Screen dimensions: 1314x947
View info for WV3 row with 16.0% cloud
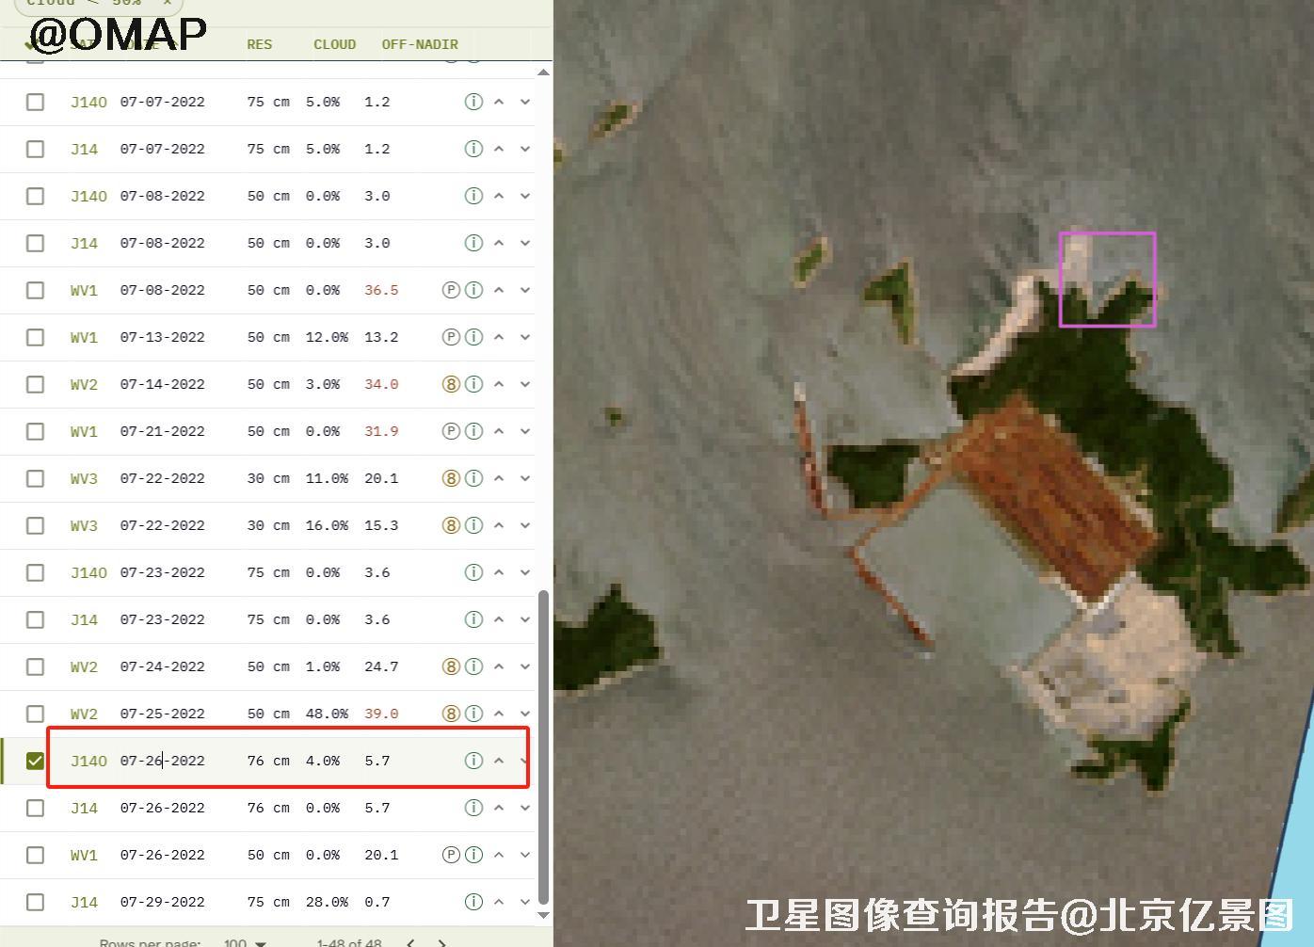pos(473,525)
